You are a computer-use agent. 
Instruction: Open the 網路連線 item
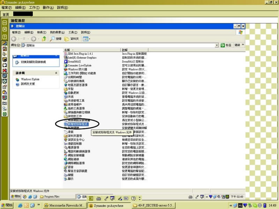(71, 159)
